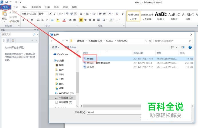This screenshot has height=128, width=198.
Task: Click the decrease indent icon
Action: (x=100, y=14)
